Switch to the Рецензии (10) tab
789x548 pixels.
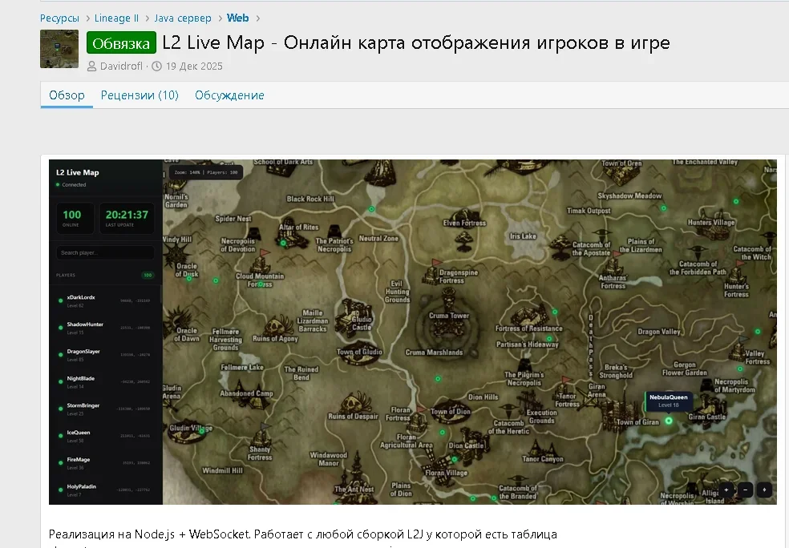(140, 95)
